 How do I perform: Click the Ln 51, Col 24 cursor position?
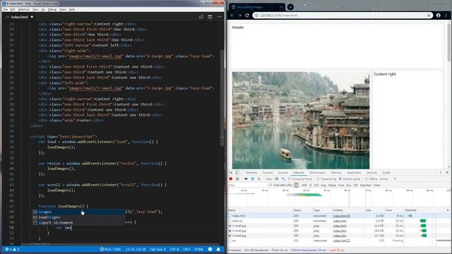pos(136,249)
